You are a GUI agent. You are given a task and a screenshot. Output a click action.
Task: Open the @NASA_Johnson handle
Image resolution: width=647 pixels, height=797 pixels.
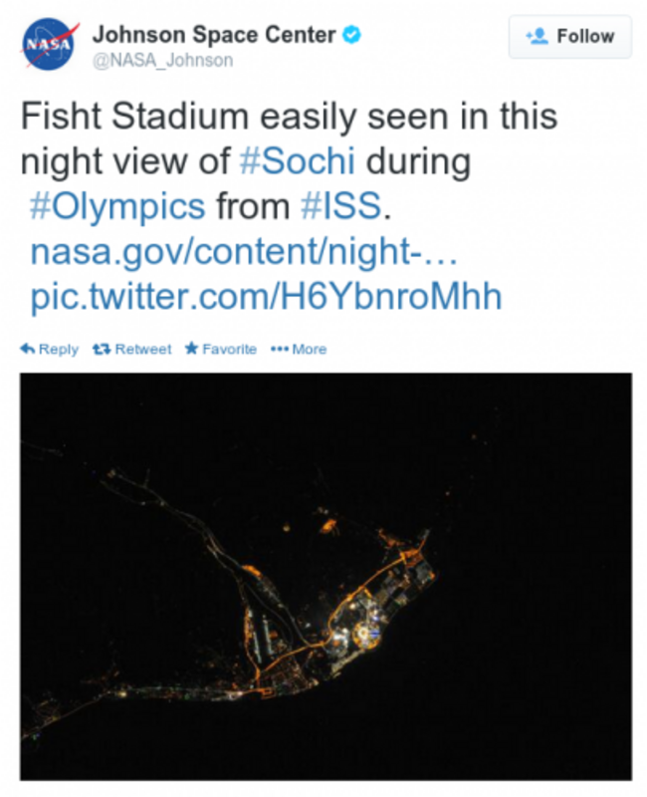[x=162, y=61]
